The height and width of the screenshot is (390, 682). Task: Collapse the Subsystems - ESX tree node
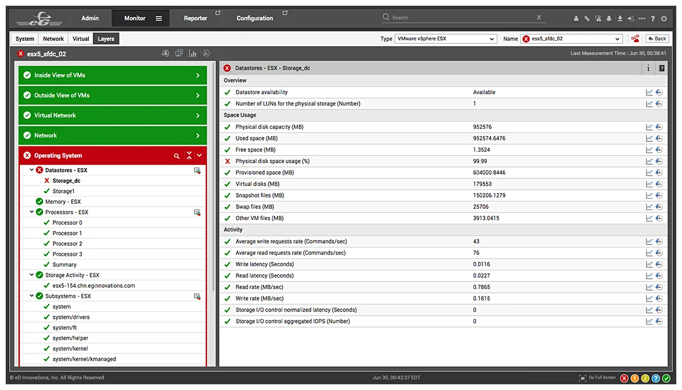(x=32, y=296)
